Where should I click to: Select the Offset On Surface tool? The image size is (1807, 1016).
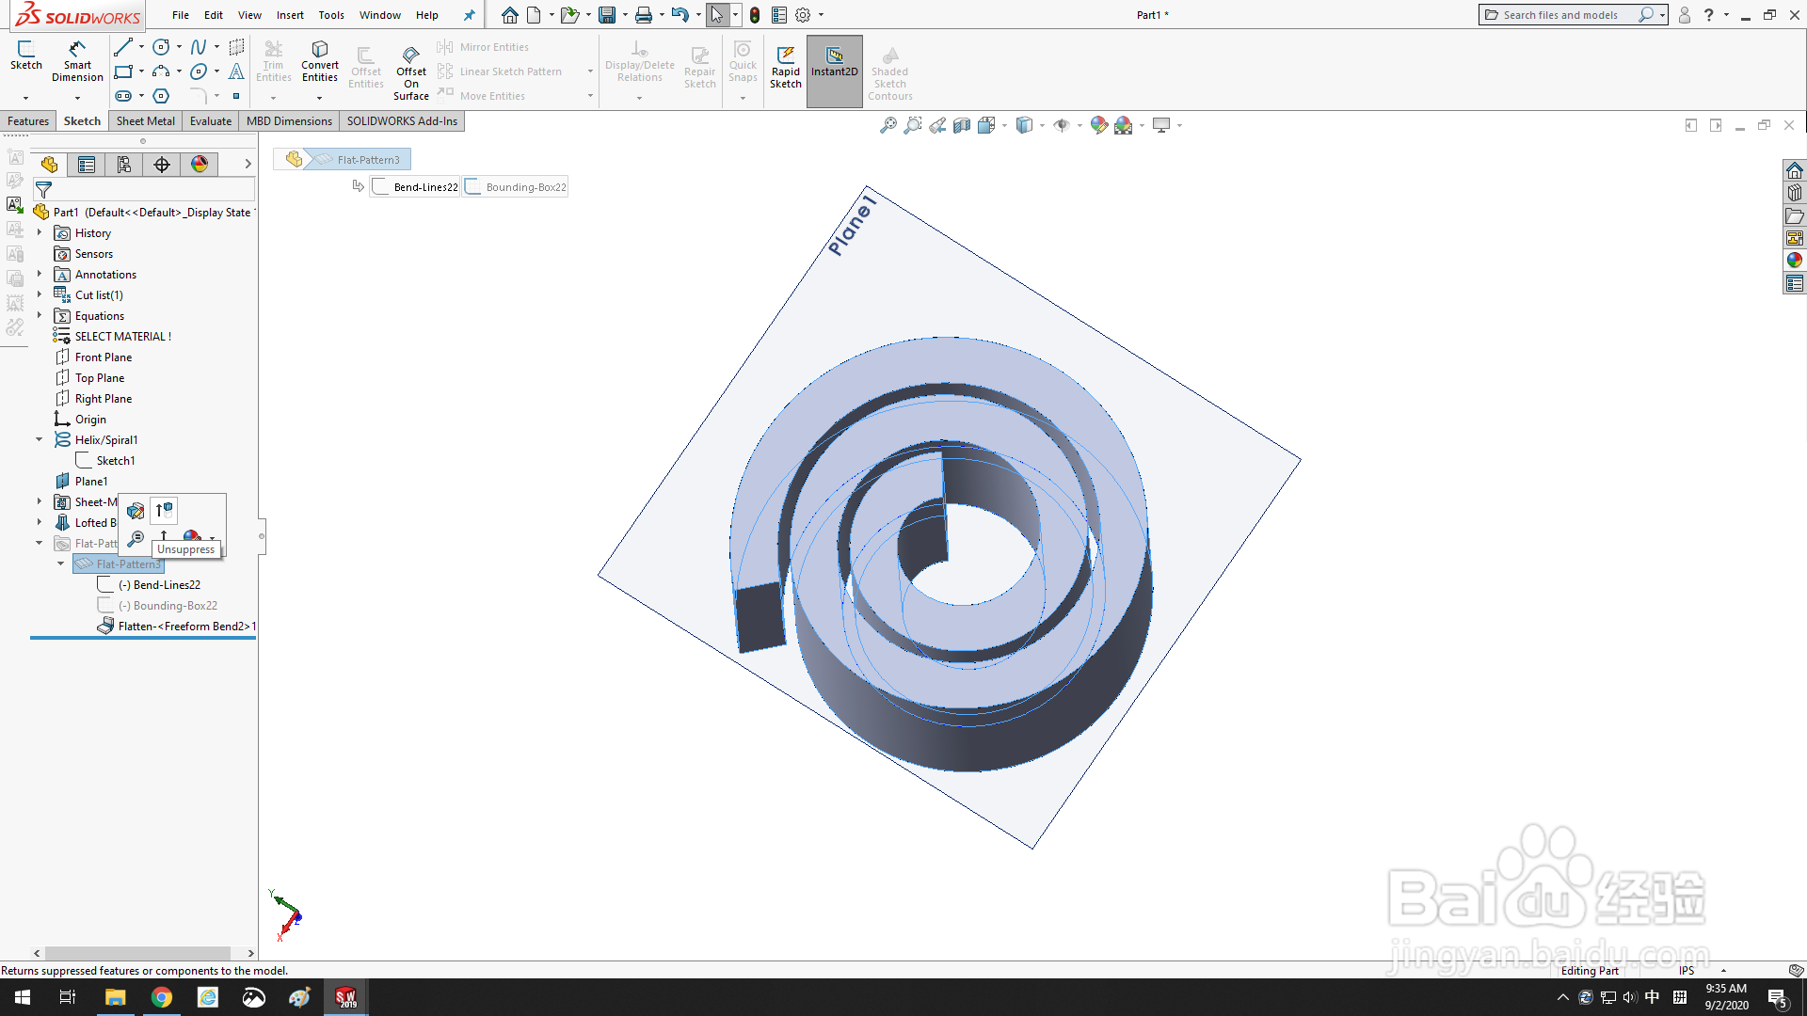pyautogui.click(x=411, y=66)
